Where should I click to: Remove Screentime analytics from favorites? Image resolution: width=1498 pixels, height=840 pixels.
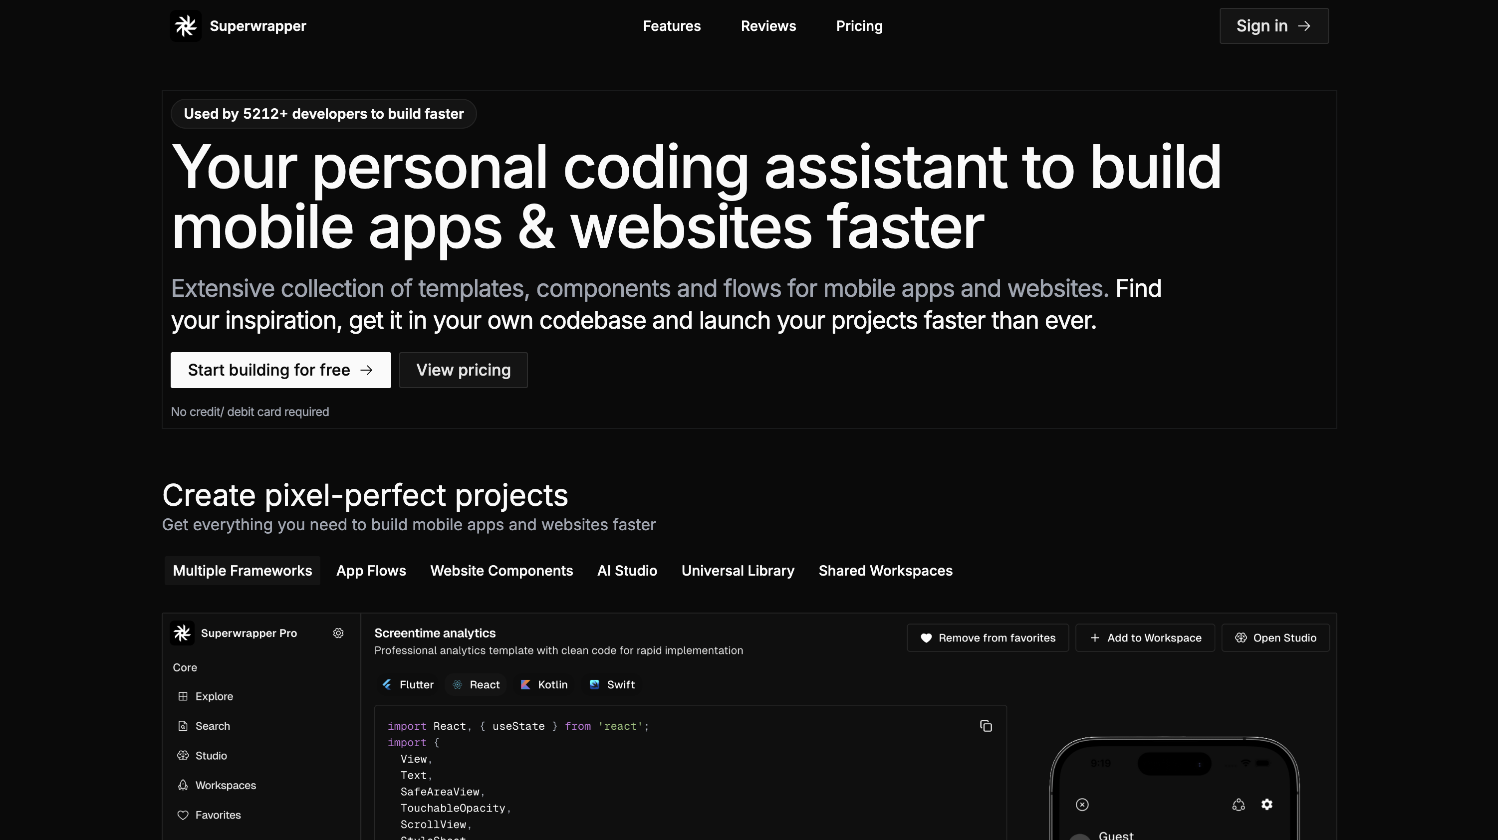tap(987, 637)
